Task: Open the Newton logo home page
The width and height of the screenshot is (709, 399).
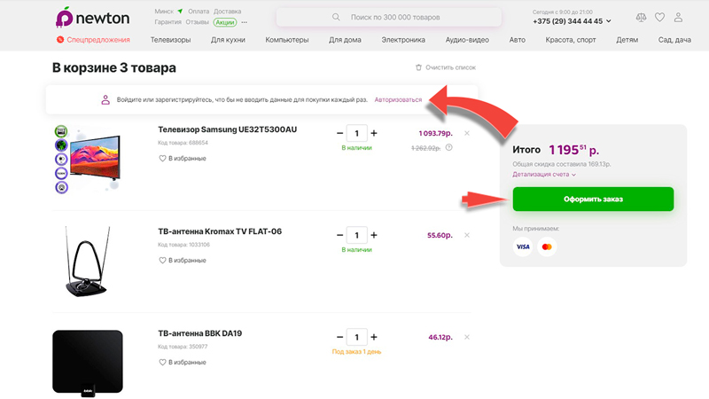Action: coord(93,18)
